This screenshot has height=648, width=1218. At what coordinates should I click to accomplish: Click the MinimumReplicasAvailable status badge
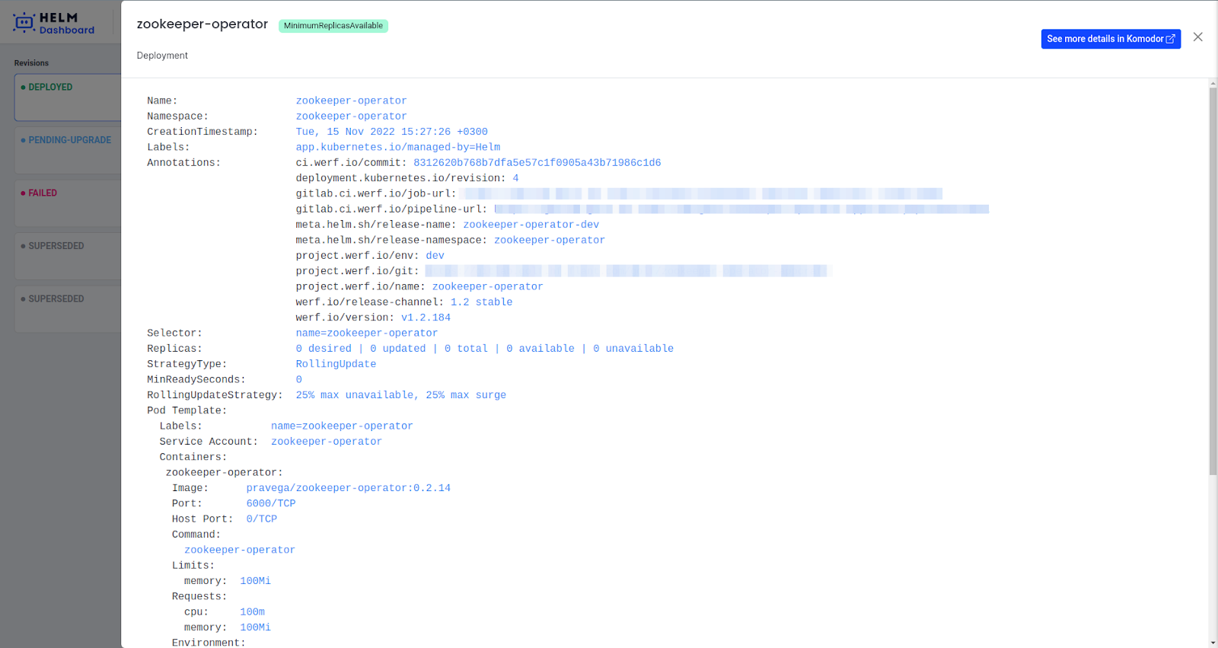(333, 26)
